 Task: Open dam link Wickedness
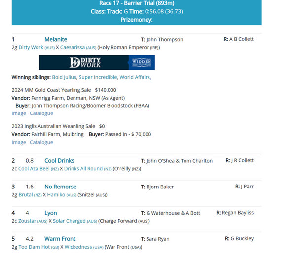(x=78, y=247)
